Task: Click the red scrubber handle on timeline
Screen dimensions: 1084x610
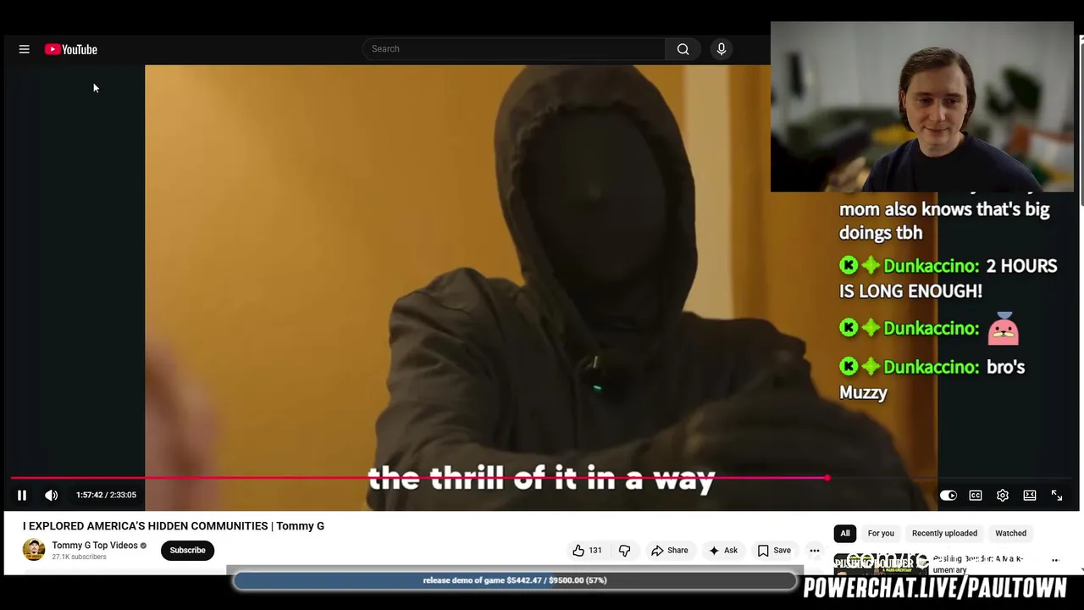Action: pyautogui.click(x=827, y=478)
